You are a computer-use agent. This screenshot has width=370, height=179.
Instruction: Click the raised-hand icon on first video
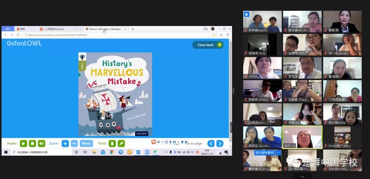tap(247, 14)
